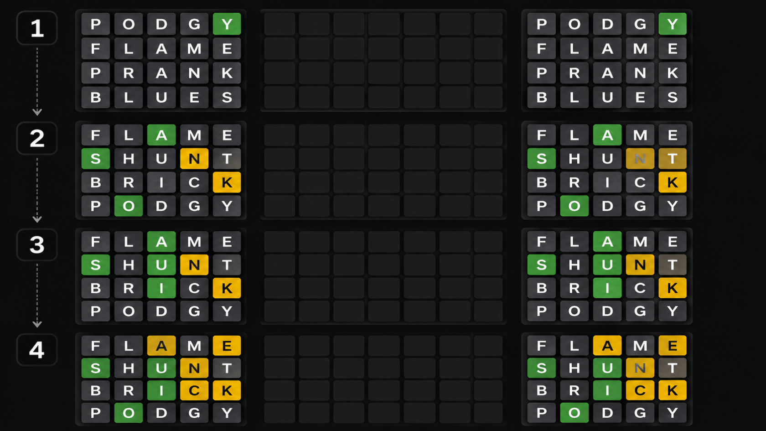Click gray Y tile of PODGY, step 3 right board
This screenshot has height=431, width=766.
pyautogui.click(x=673, y=312)
